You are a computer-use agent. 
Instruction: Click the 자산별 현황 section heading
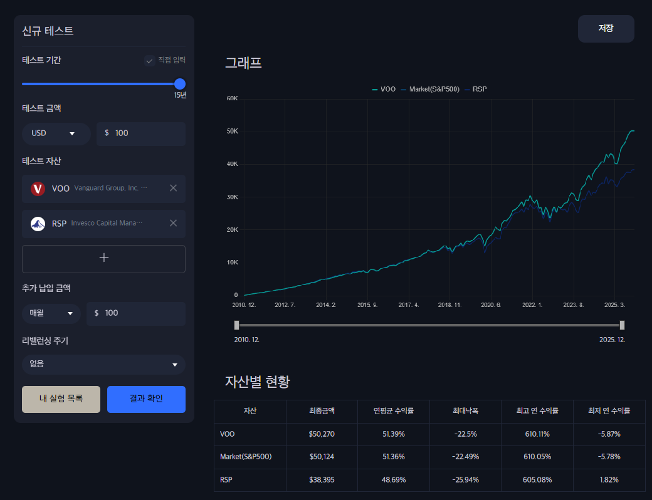coord(258,382)
